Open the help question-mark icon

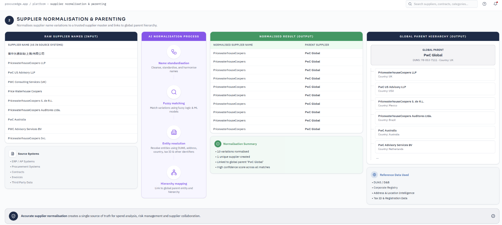point(484,4)
